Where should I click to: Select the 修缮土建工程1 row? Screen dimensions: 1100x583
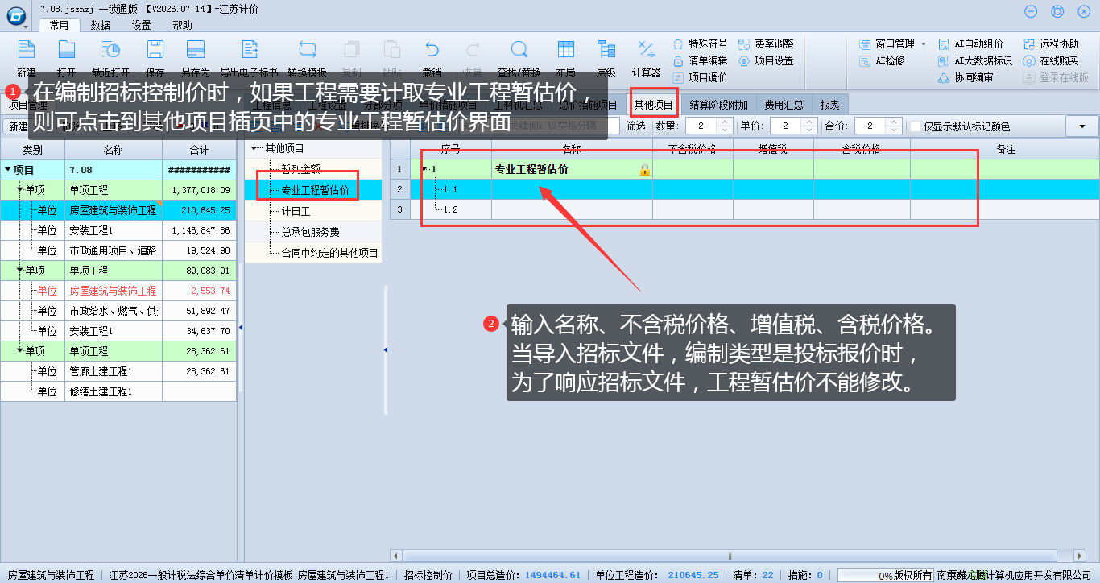(118, 391)
